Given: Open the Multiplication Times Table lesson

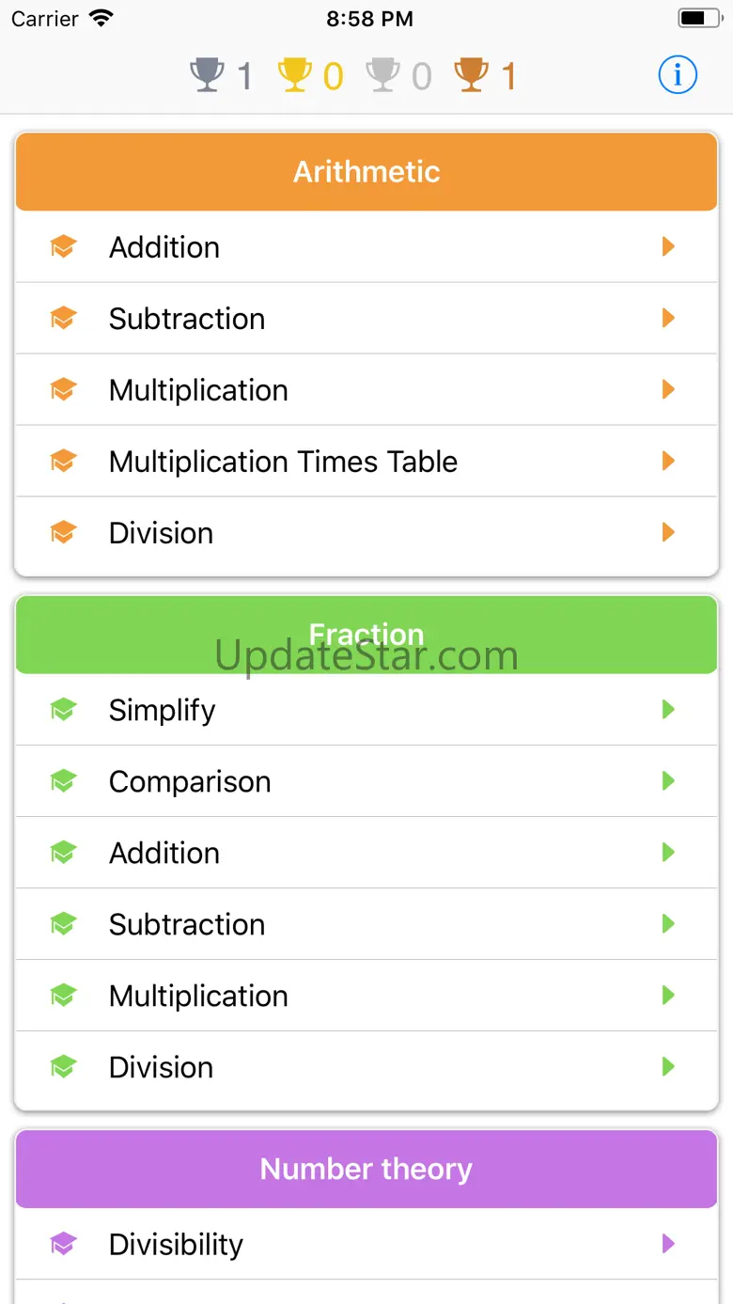Looking at the screenshot, I should [x=283, y=462].
